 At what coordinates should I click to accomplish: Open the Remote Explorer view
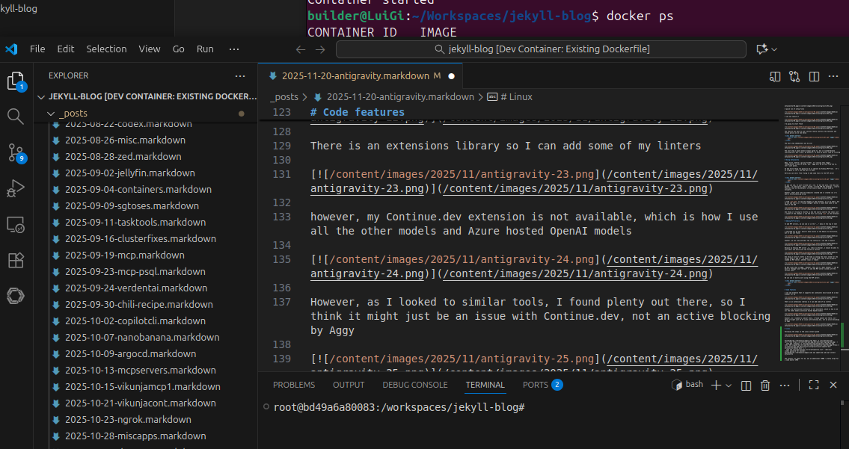click(x=16, y=224)
